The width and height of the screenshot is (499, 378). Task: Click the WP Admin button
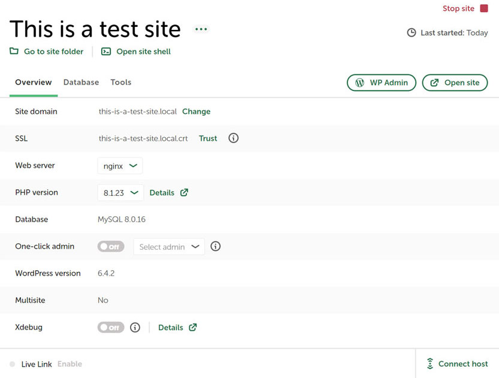coord(382,83)
